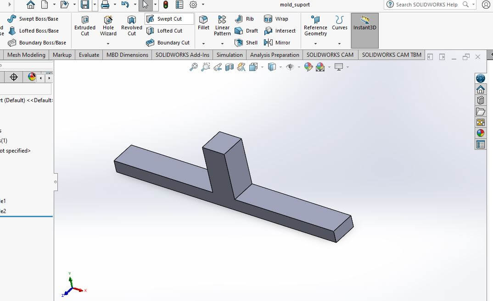
Task: Print the document with the printer icon
Action: tap(105, 5)
